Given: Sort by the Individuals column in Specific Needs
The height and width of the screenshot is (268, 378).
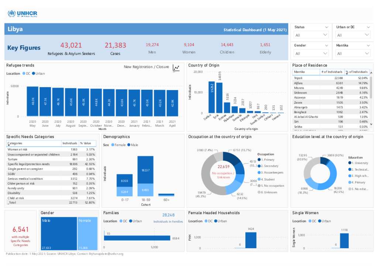Looking at the screenshot, I should [x=70, y=143].
